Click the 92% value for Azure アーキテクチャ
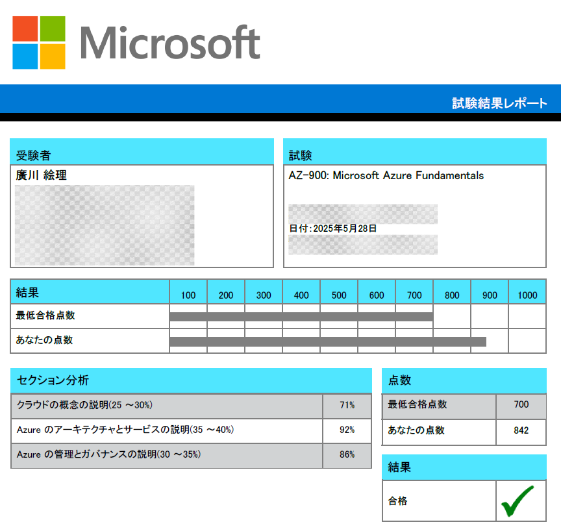Image resolution: width=561 pixels, height=531 pixels. tap(347, 430)
